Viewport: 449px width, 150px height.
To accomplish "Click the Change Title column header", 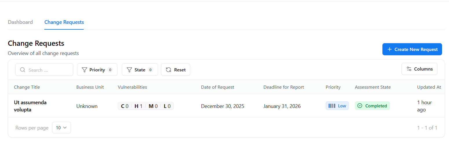I will [x=27, y=87].
